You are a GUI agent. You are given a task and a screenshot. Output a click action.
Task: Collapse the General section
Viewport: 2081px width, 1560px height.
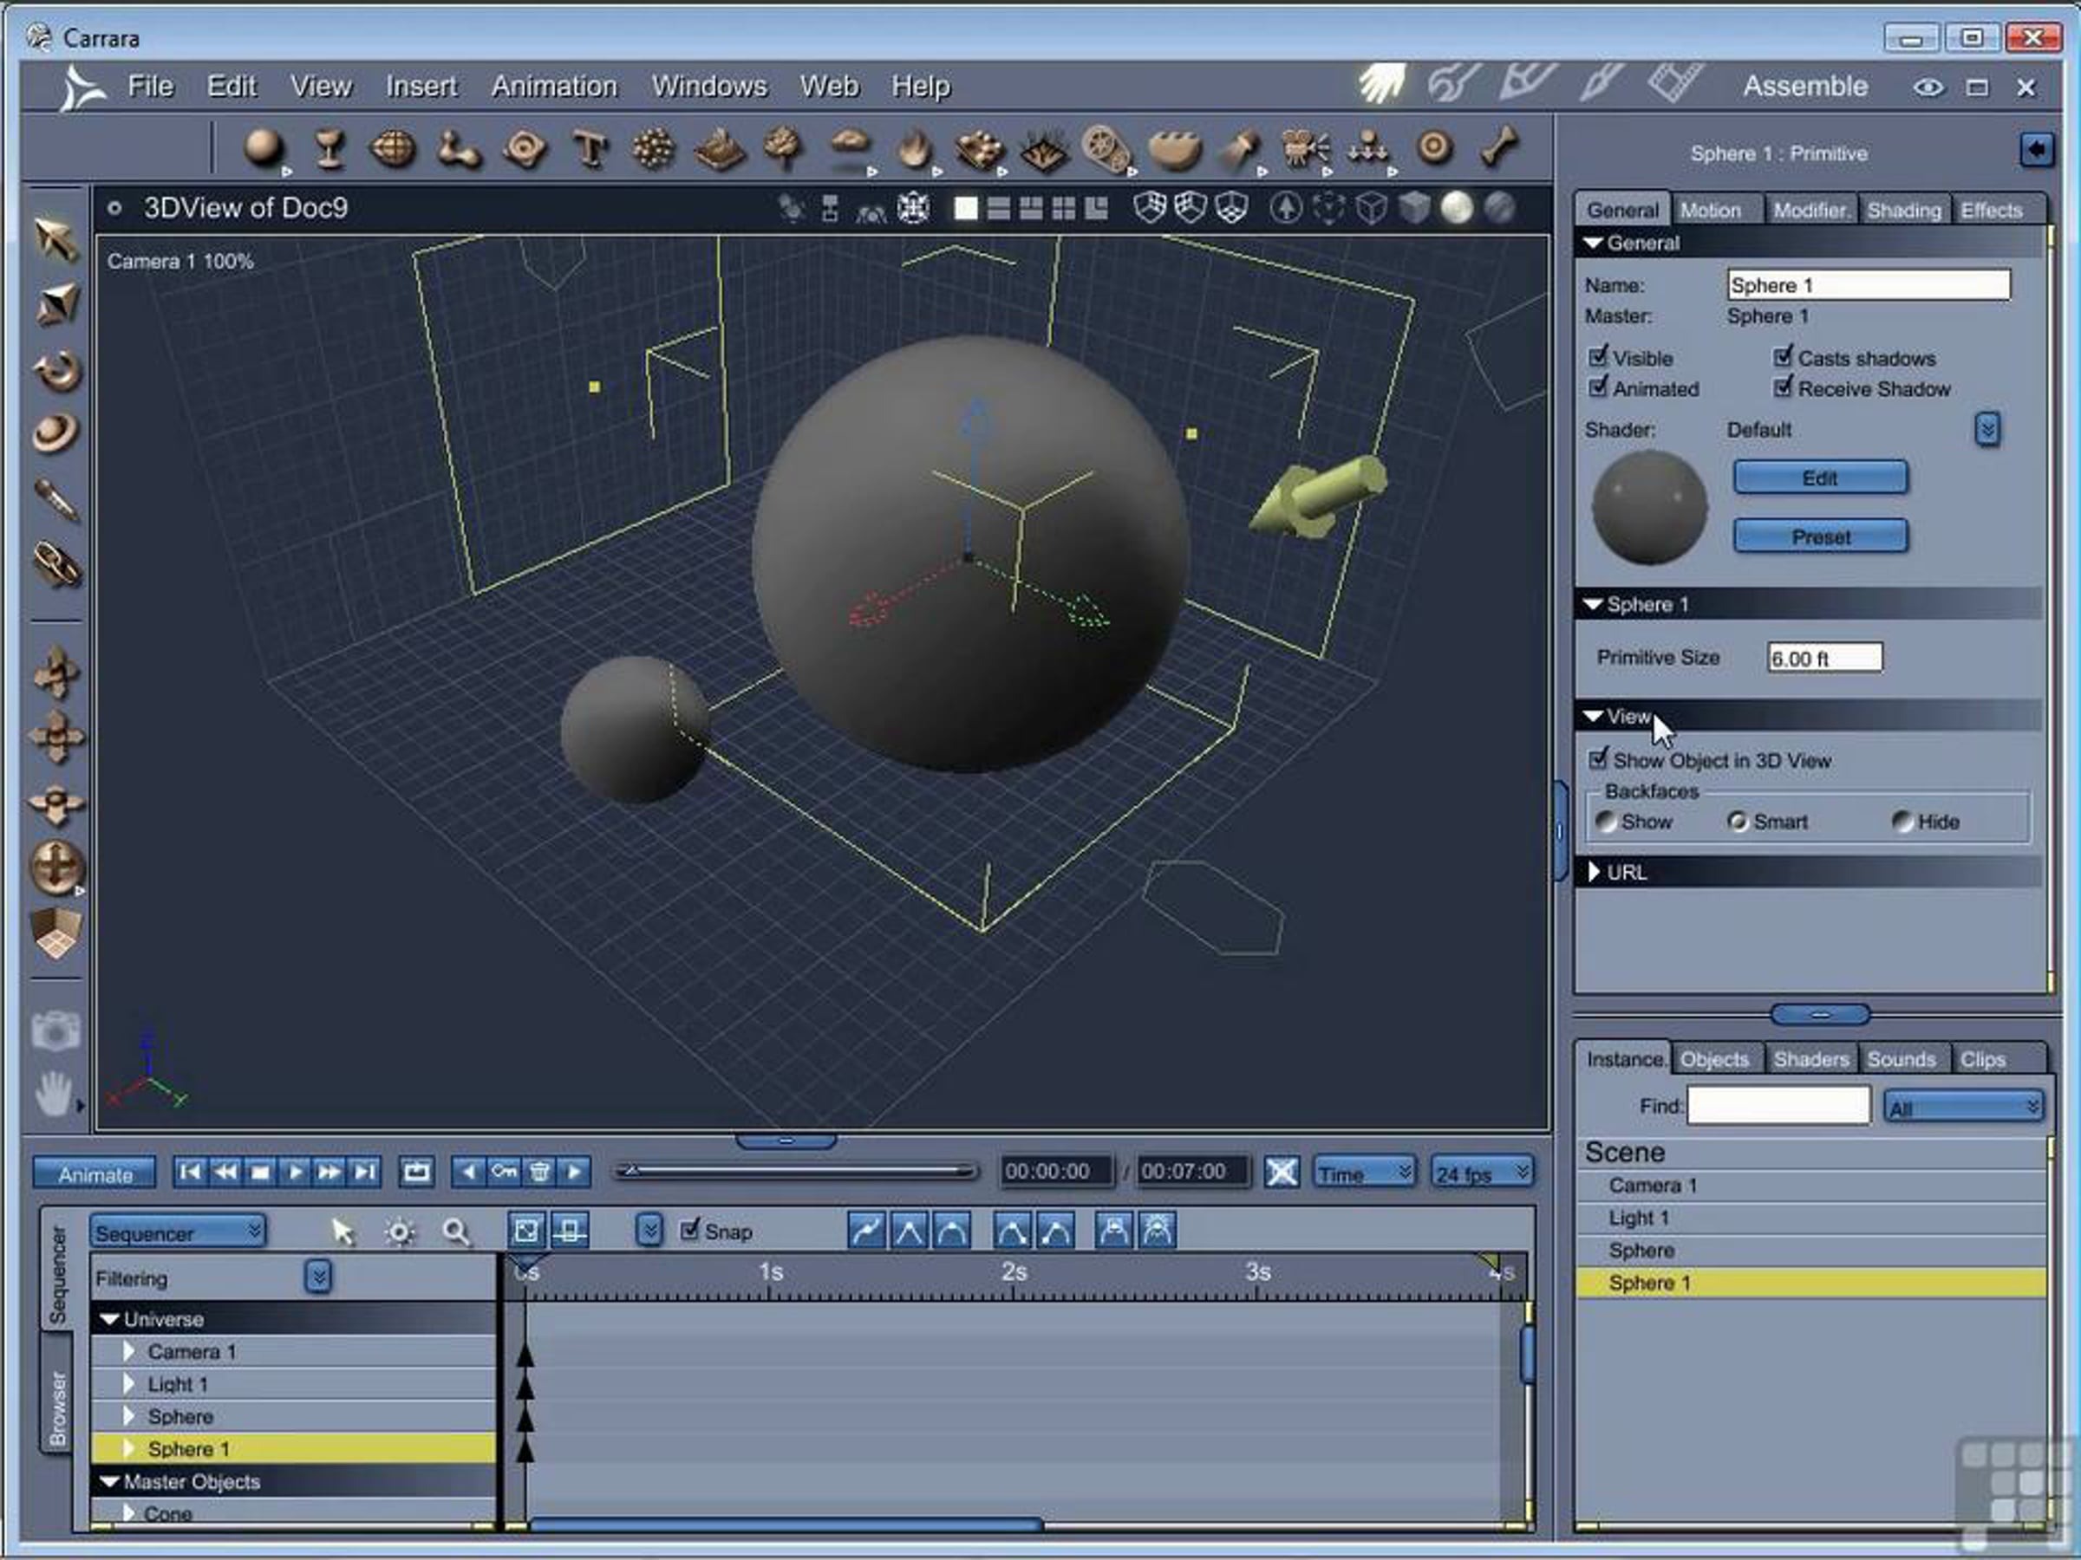click(1593, 243)
